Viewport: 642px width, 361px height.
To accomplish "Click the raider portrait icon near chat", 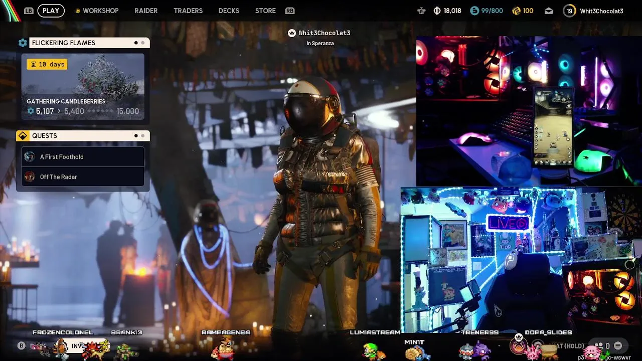I will [519, 345].
